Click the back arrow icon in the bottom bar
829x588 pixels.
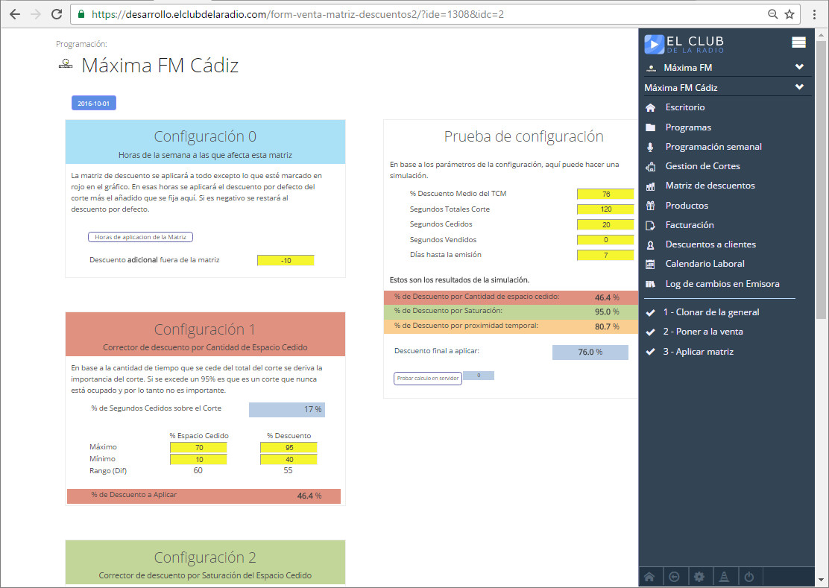click(x=674, y=576)
